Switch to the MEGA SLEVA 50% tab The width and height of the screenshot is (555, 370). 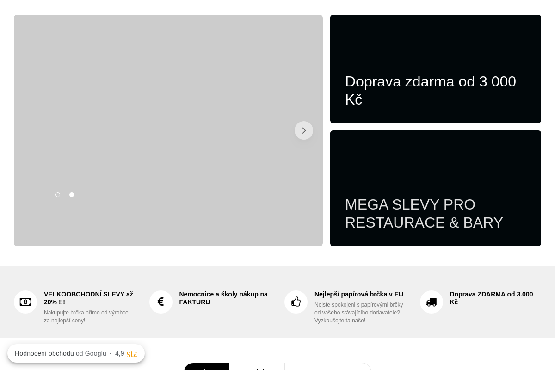click(x=327, y=369)
